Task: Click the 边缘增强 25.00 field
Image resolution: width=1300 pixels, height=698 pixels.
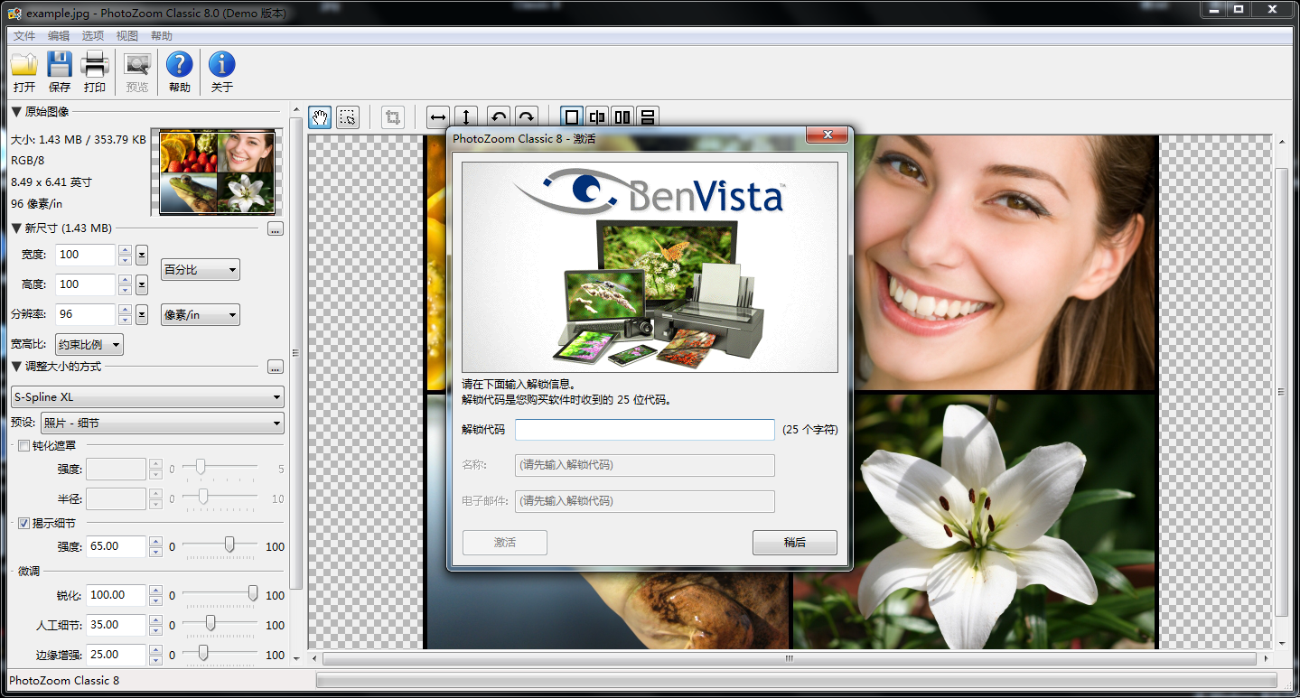Action: click(x=117, y=655)
